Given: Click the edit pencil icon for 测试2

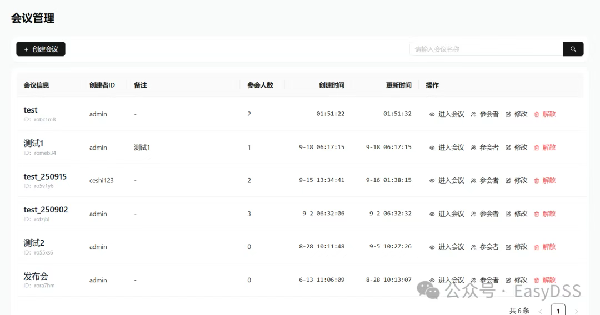Looking at the screenshot, I should 508,247.
